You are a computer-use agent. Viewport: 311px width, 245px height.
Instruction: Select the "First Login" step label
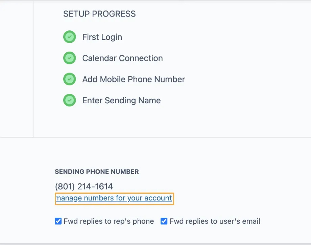(x=102, y=37)
